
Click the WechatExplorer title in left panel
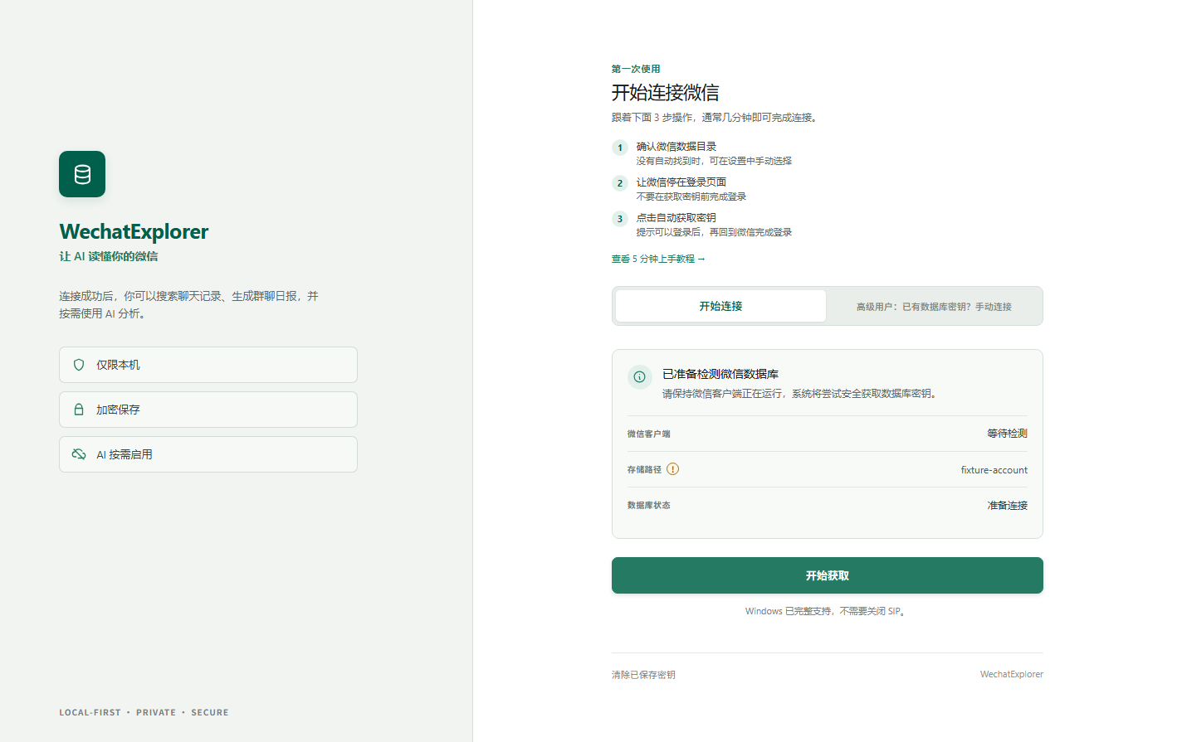point(134,231)
